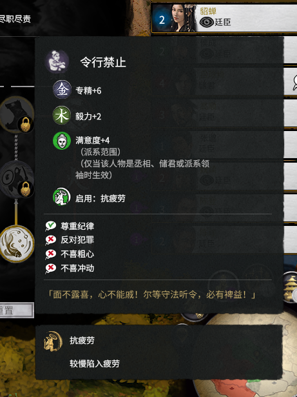Click the green 木 element icon

(62, 116)
